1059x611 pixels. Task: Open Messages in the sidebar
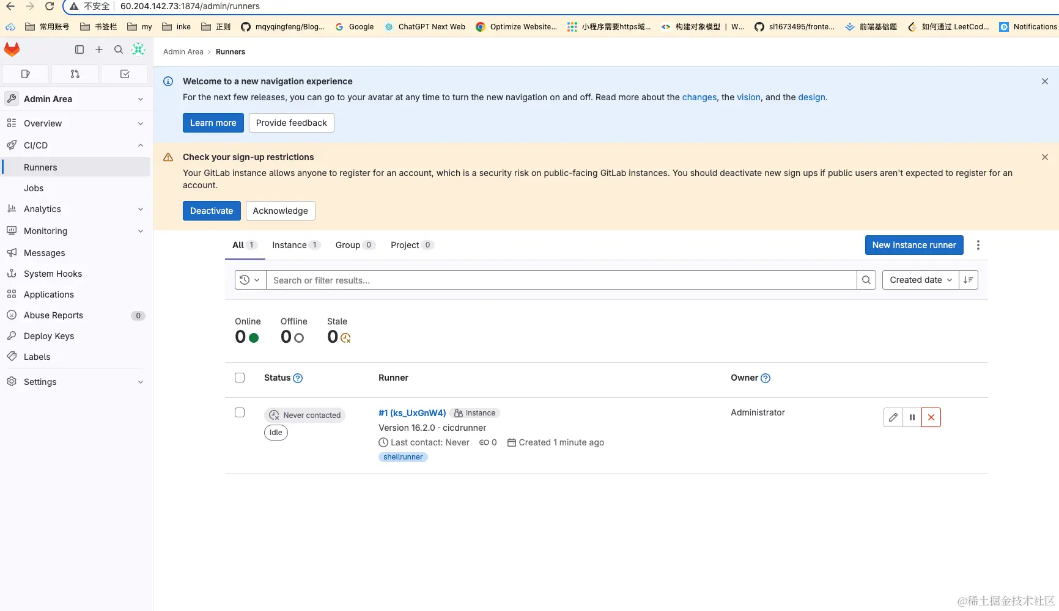coord(76,253)
